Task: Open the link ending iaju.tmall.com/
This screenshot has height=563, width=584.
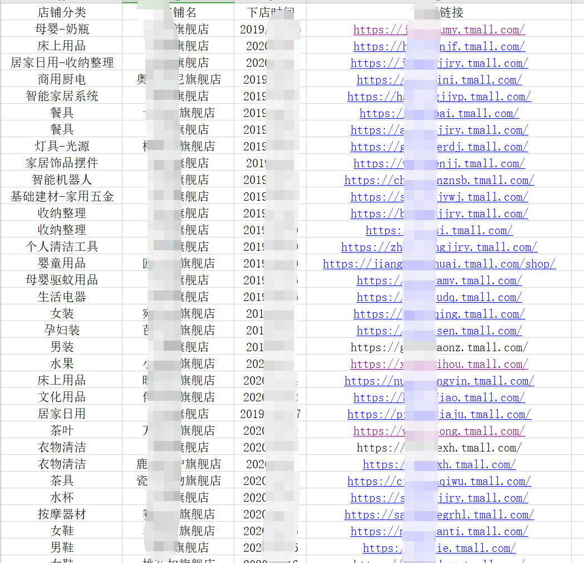Action: [439, 414]
